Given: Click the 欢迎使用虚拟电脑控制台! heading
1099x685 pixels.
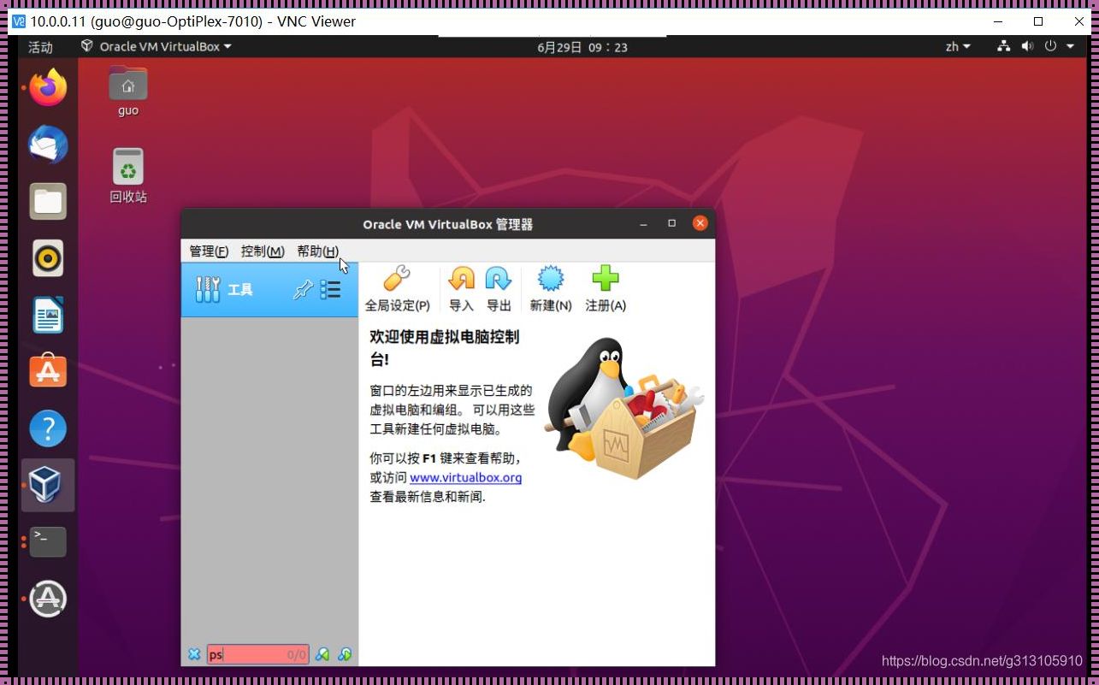Looking at the screenshot, I should click(444, 348).
